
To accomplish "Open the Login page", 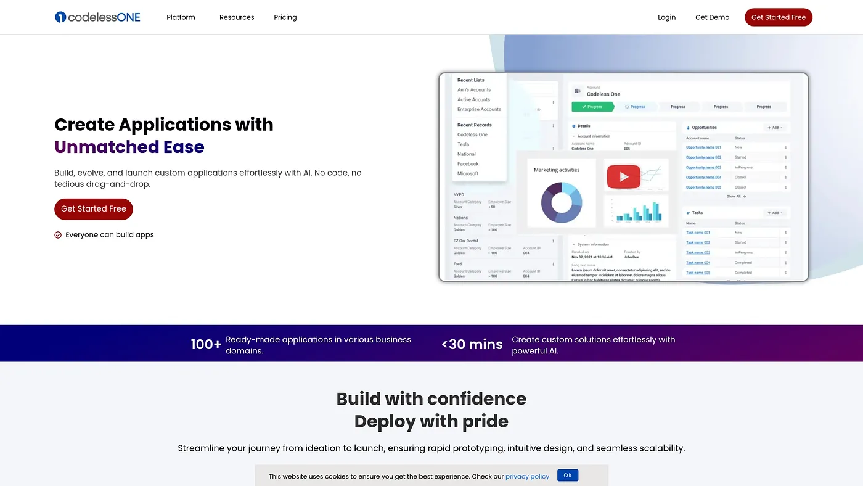I will (x=666, y=17).
